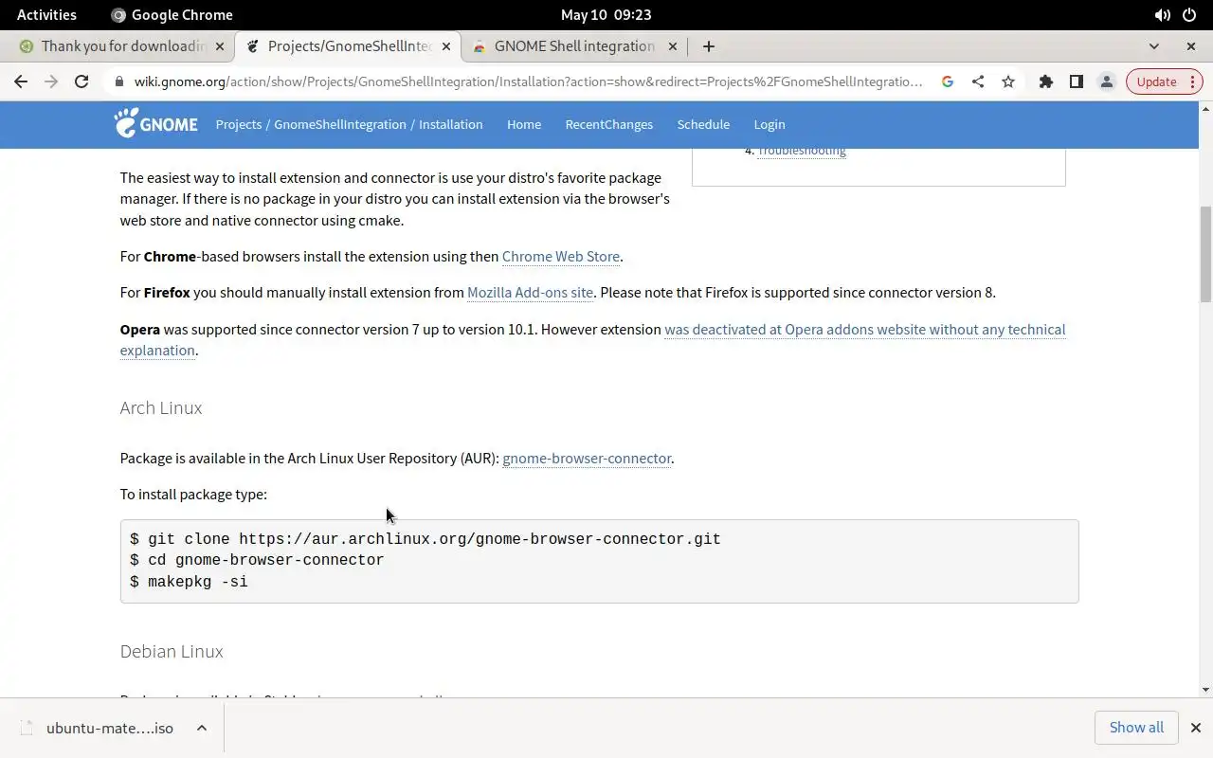Image resolution: width=1213 pixels, height=758 pixels.
Task: Open Chrome three-dot menu
Action: [1195, 81]
